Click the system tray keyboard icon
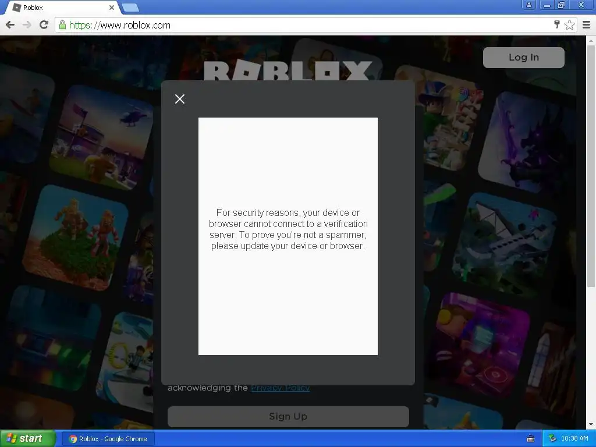Image resolution: width=596 pixels, height=447 pixels. point(531,439)
